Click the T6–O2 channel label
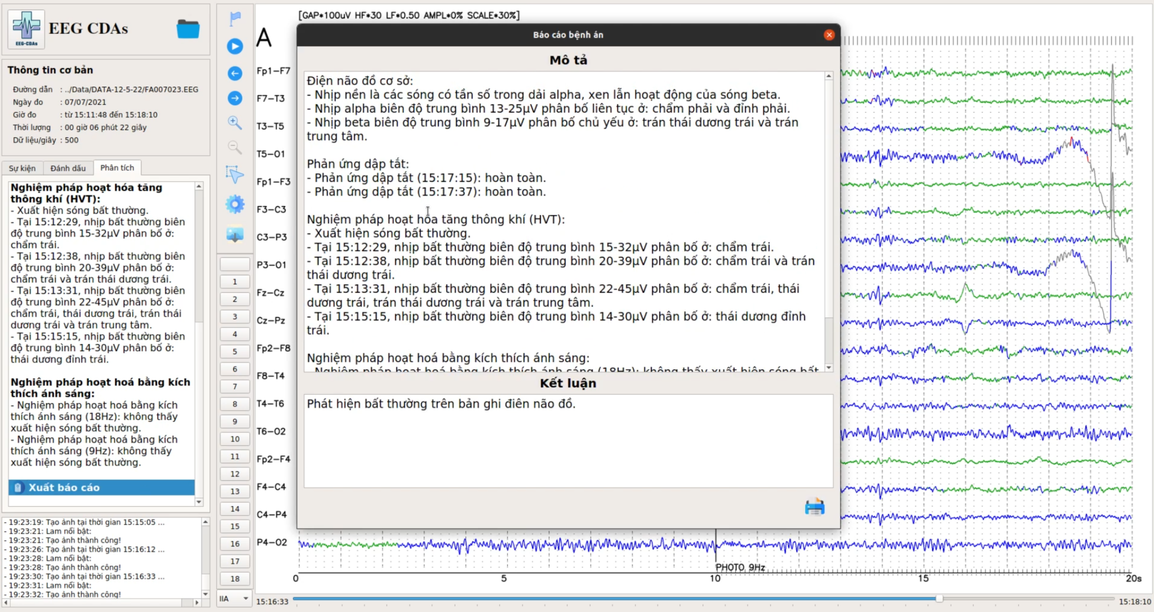The width and height of the screenshot is (1154, 612). pos(270,431)
